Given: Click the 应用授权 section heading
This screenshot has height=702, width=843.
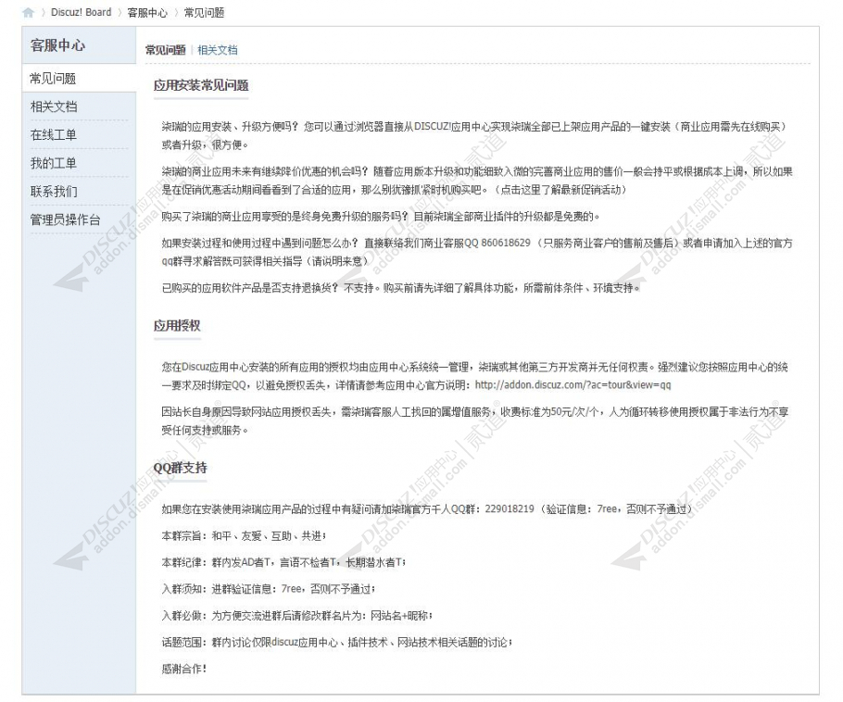Looking at the screenshot, I should (177, 325).
